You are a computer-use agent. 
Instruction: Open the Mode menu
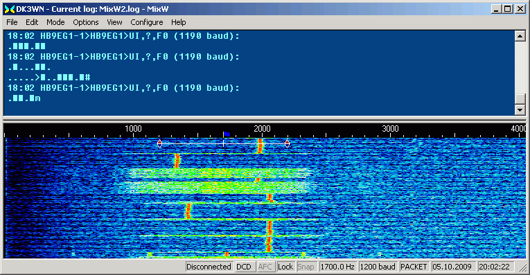[x=55, y=22]
